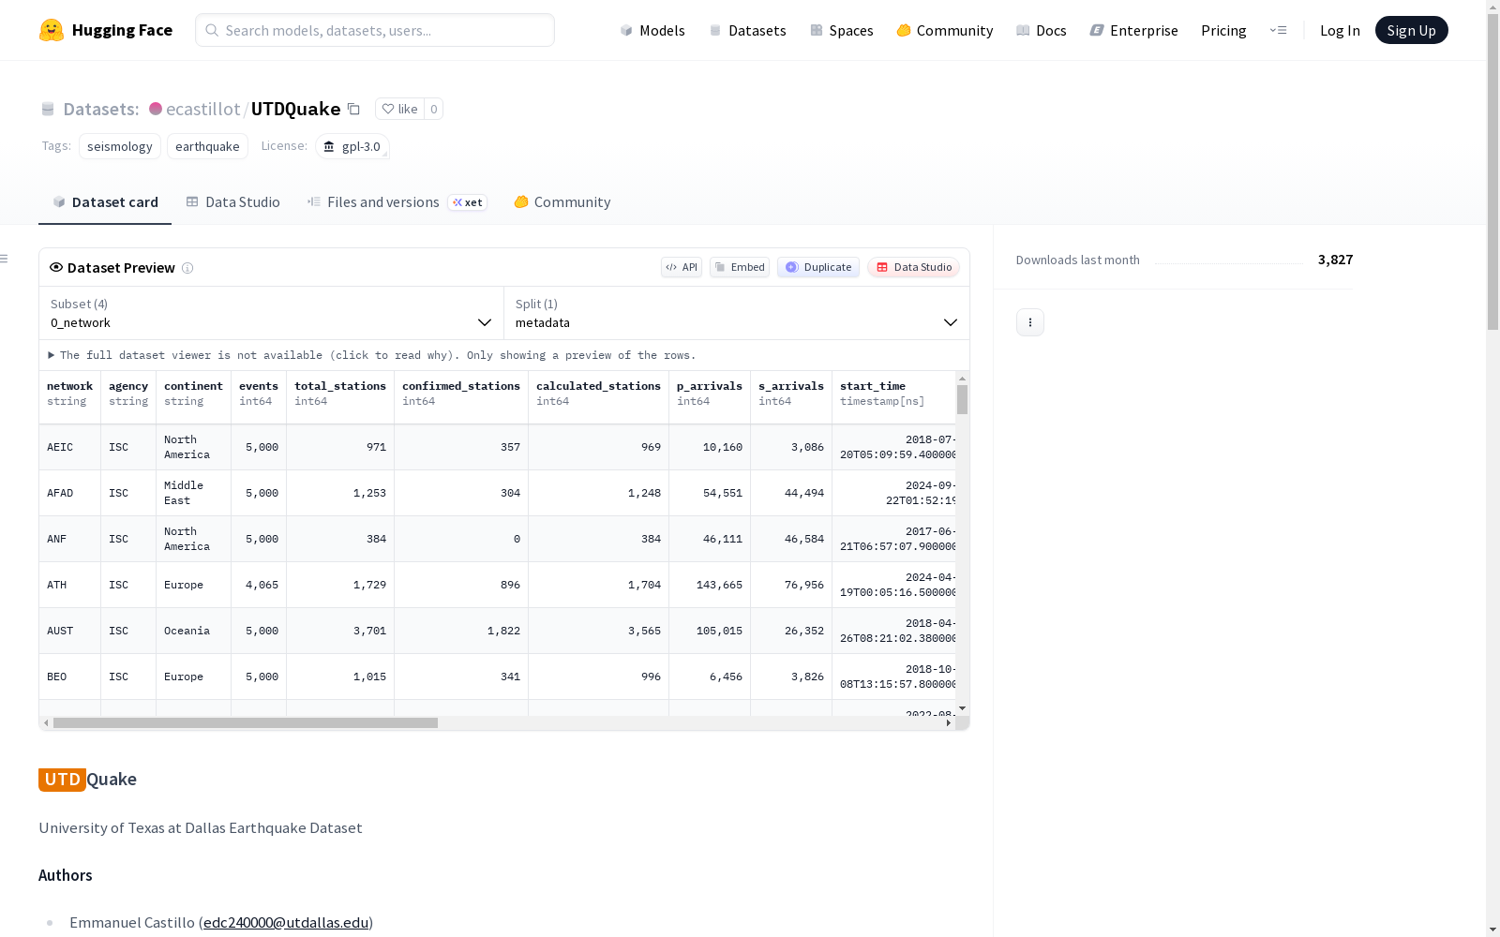Open the Datasets page in navigation

click(x=747, y=30)
